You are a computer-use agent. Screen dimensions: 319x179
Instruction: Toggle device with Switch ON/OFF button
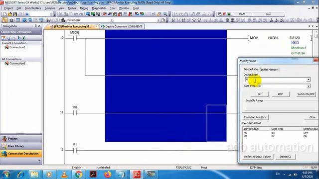(x=306, y=94)
